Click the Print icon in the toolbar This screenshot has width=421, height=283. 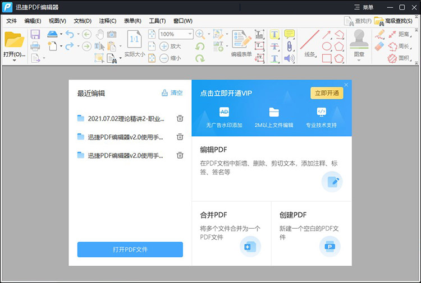pos(35,46)
